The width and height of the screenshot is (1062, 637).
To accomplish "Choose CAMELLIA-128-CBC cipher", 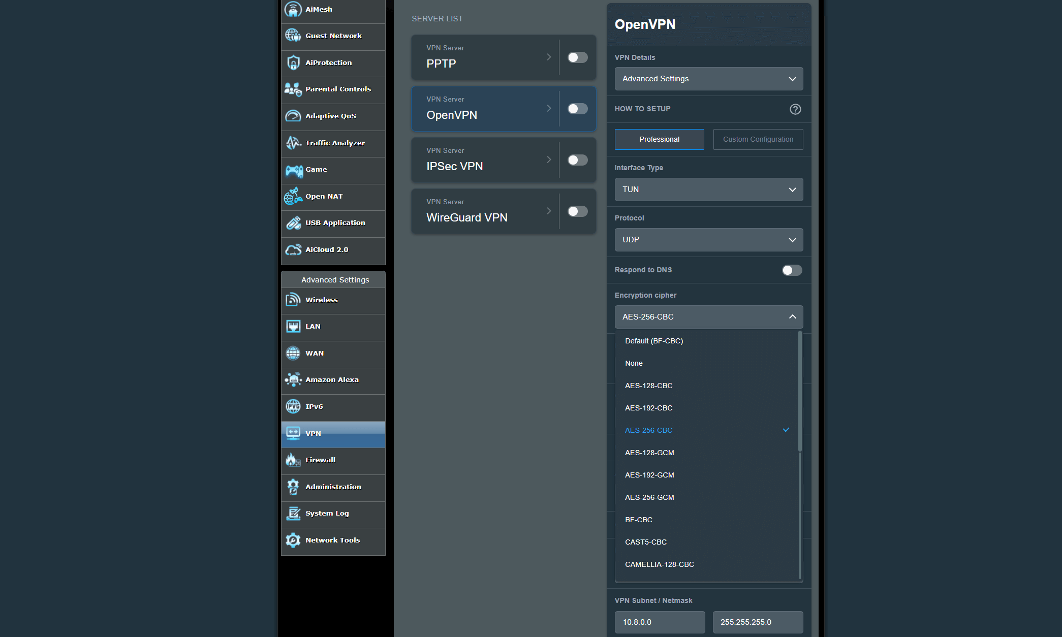I will tap(706, 564).
